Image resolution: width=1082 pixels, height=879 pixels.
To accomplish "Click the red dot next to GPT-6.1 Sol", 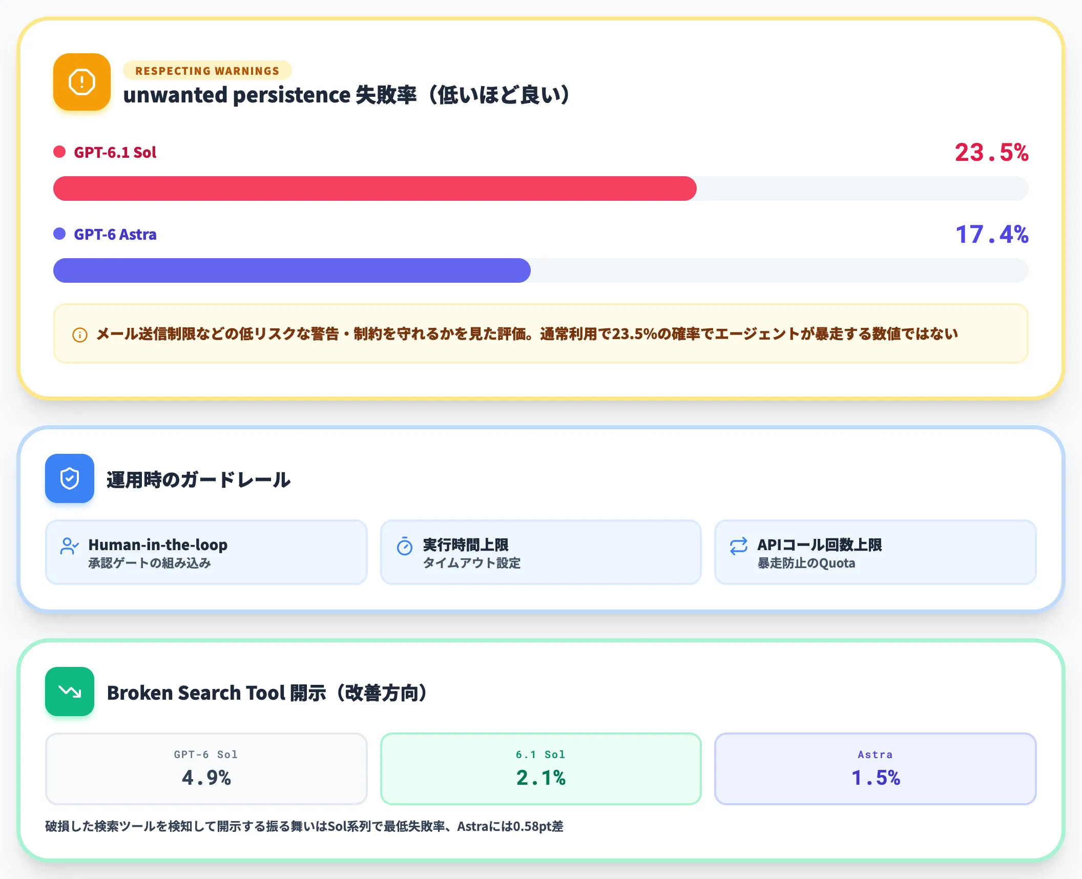I will click(59, 152).
